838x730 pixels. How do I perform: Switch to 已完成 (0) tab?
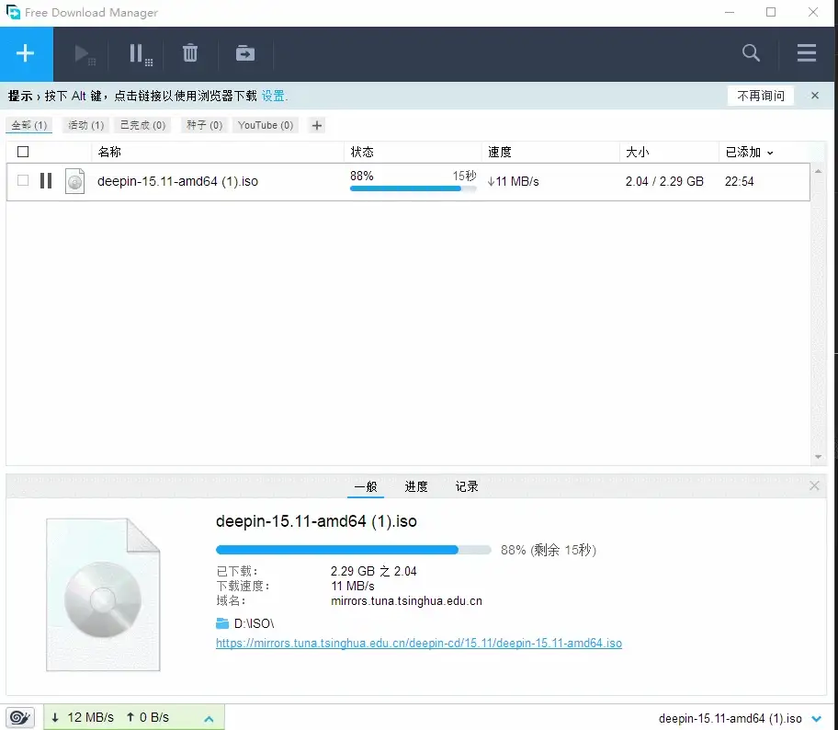click(x=143, y=125)
